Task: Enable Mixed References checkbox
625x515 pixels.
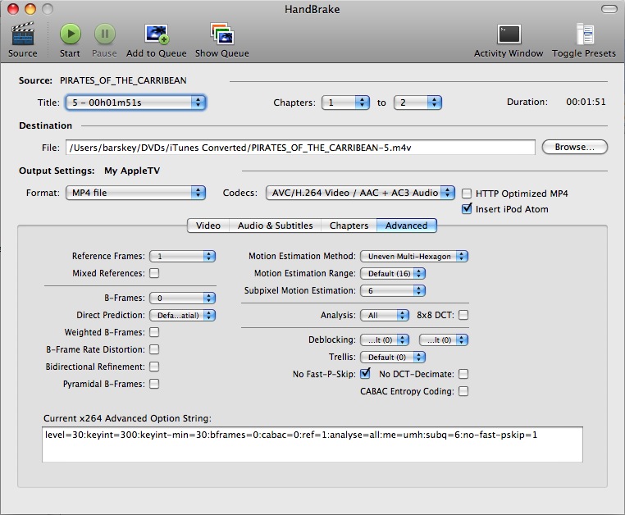Action: click(x=154, y=273)
